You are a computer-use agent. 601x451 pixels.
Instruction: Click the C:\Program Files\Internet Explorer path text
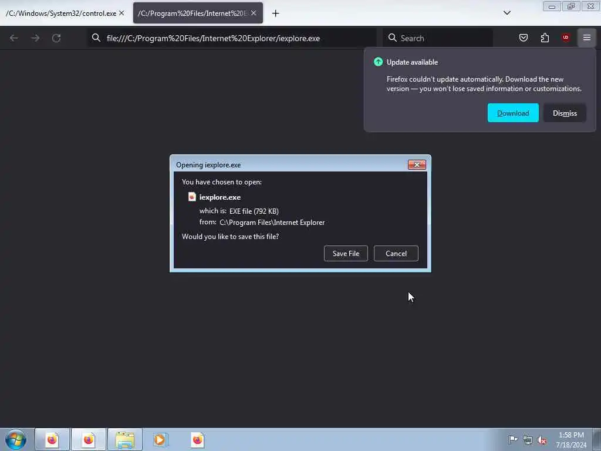click(x=272, y=223)
